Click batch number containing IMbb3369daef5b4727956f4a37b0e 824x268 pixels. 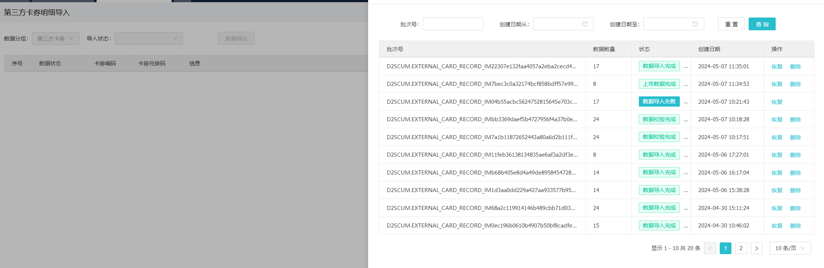coord(482,119)
